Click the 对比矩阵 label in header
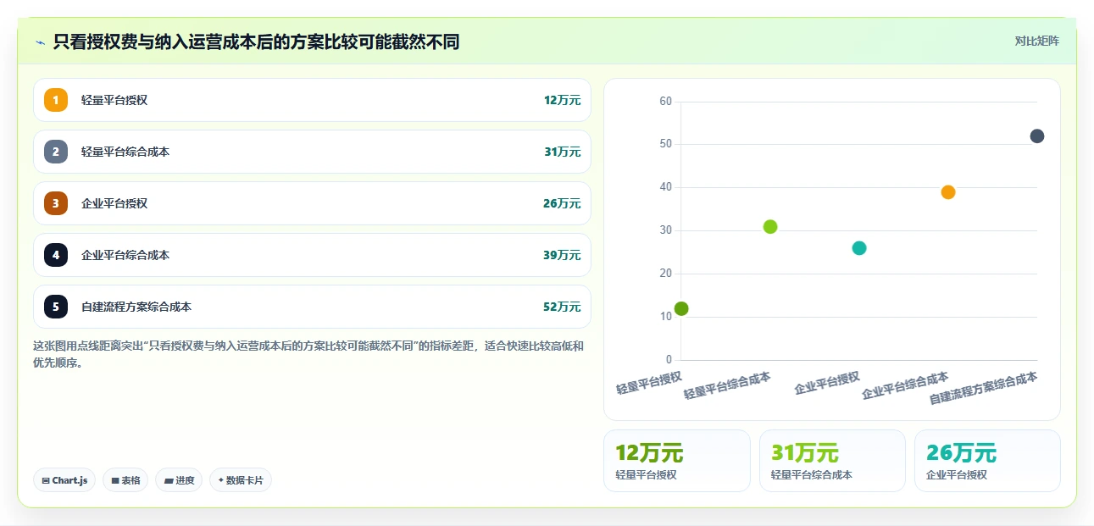Image resolution: width=1094 pixels, height=526 pixels. [1036, 41]
